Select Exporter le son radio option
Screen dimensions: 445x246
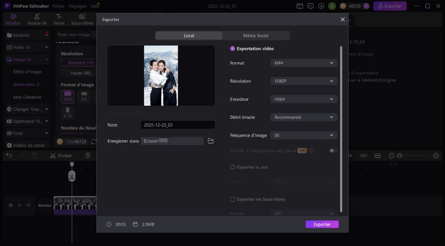(x=232, y=167)
